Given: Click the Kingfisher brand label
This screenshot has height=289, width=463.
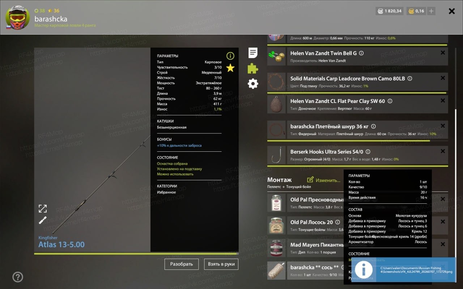Looking at the screenshot, I should [48, 238].
